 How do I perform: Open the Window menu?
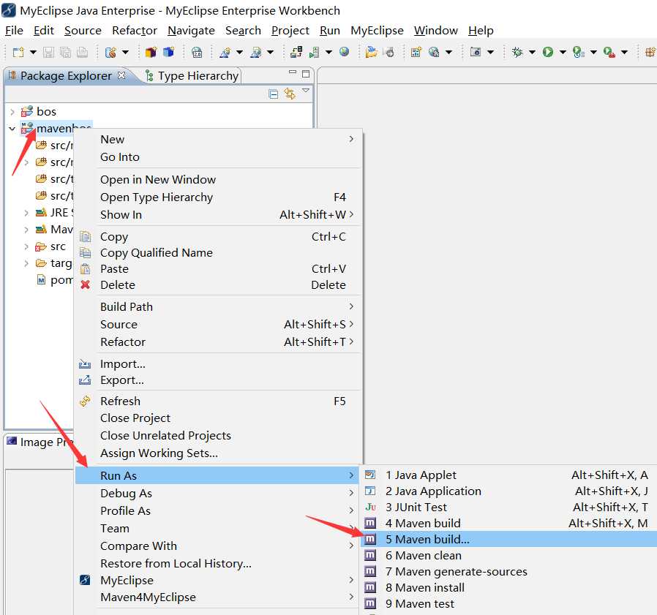(435, 31)
